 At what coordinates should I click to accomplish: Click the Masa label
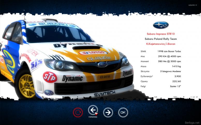click(x=143, y=66)
